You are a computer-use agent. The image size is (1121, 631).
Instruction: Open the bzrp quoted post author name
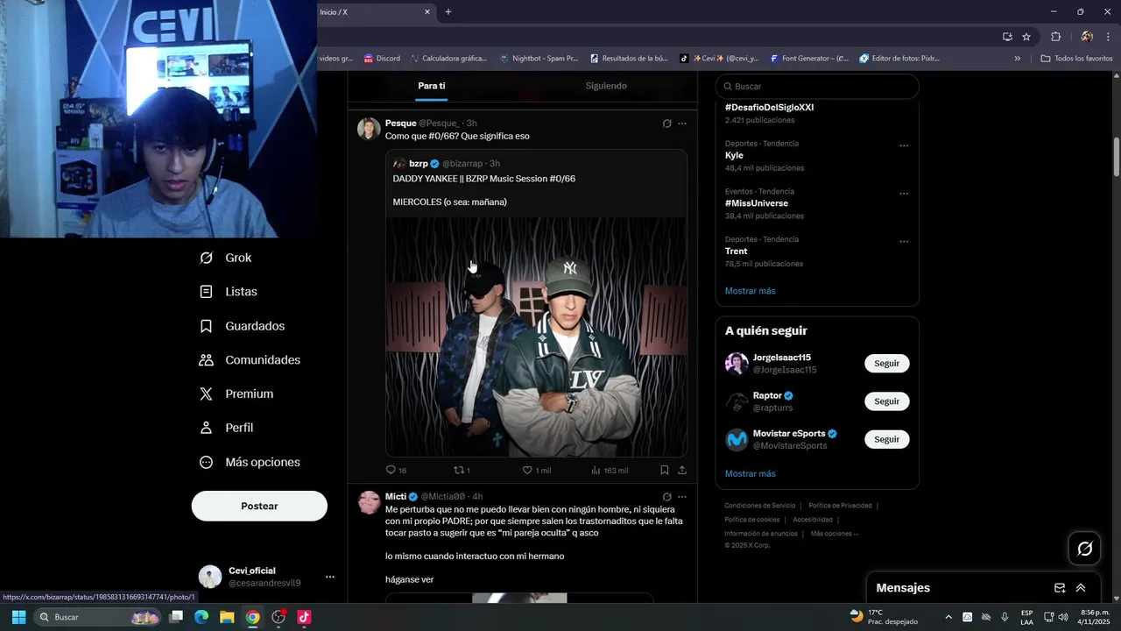click(418, 164)
